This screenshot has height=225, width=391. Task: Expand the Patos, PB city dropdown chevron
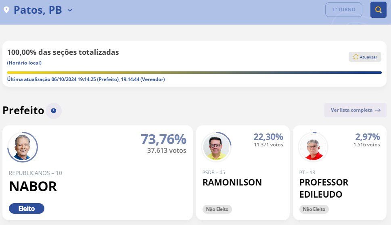[x=70, y=10]
